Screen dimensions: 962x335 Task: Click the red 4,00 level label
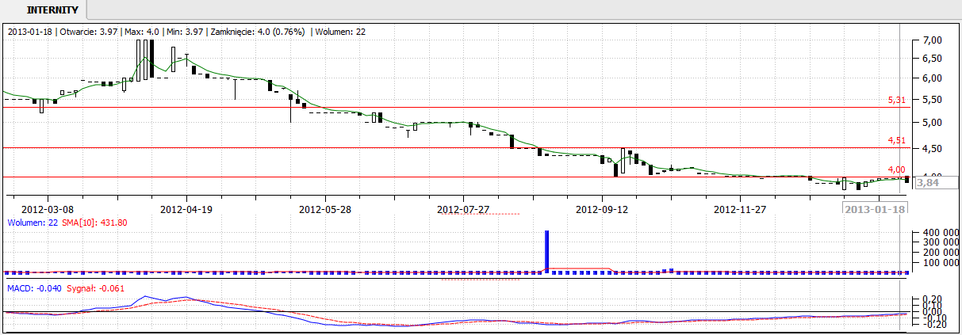pos(896,169)
